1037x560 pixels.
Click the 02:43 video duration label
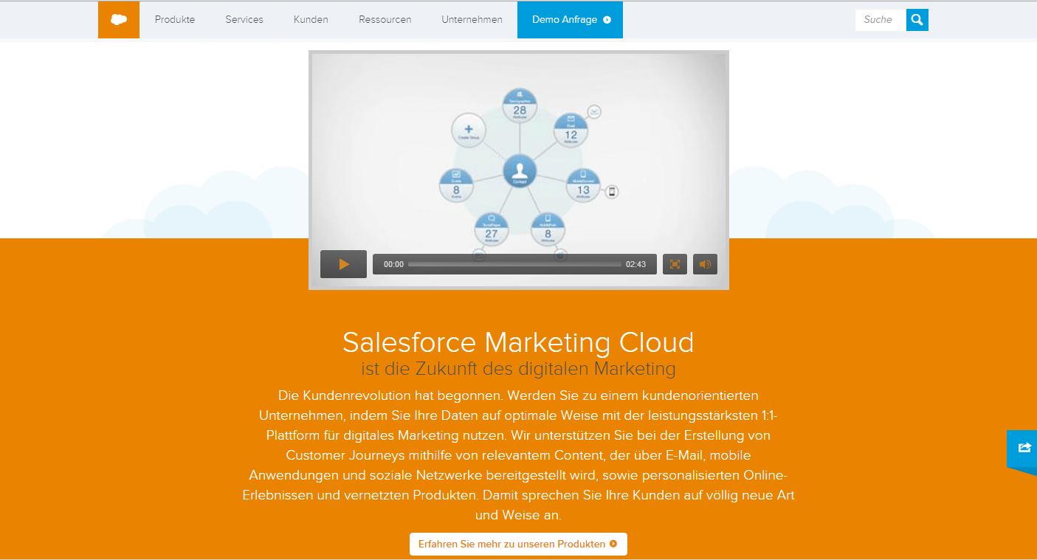coord(636,264)
